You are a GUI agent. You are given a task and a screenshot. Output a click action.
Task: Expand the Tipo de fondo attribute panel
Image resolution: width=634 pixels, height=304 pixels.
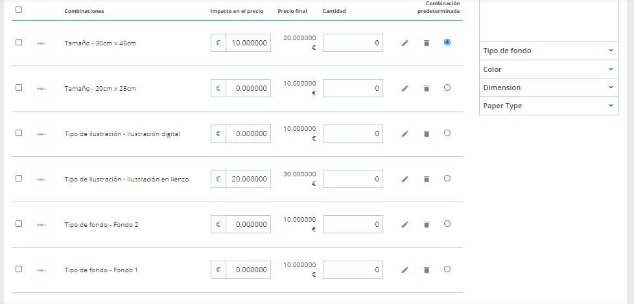(548, 51)
